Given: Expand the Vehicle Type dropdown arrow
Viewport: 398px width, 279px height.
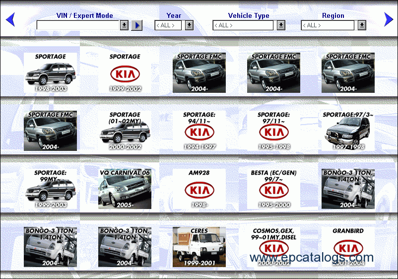Looking at the screenshot, I should tap(281, 25).
